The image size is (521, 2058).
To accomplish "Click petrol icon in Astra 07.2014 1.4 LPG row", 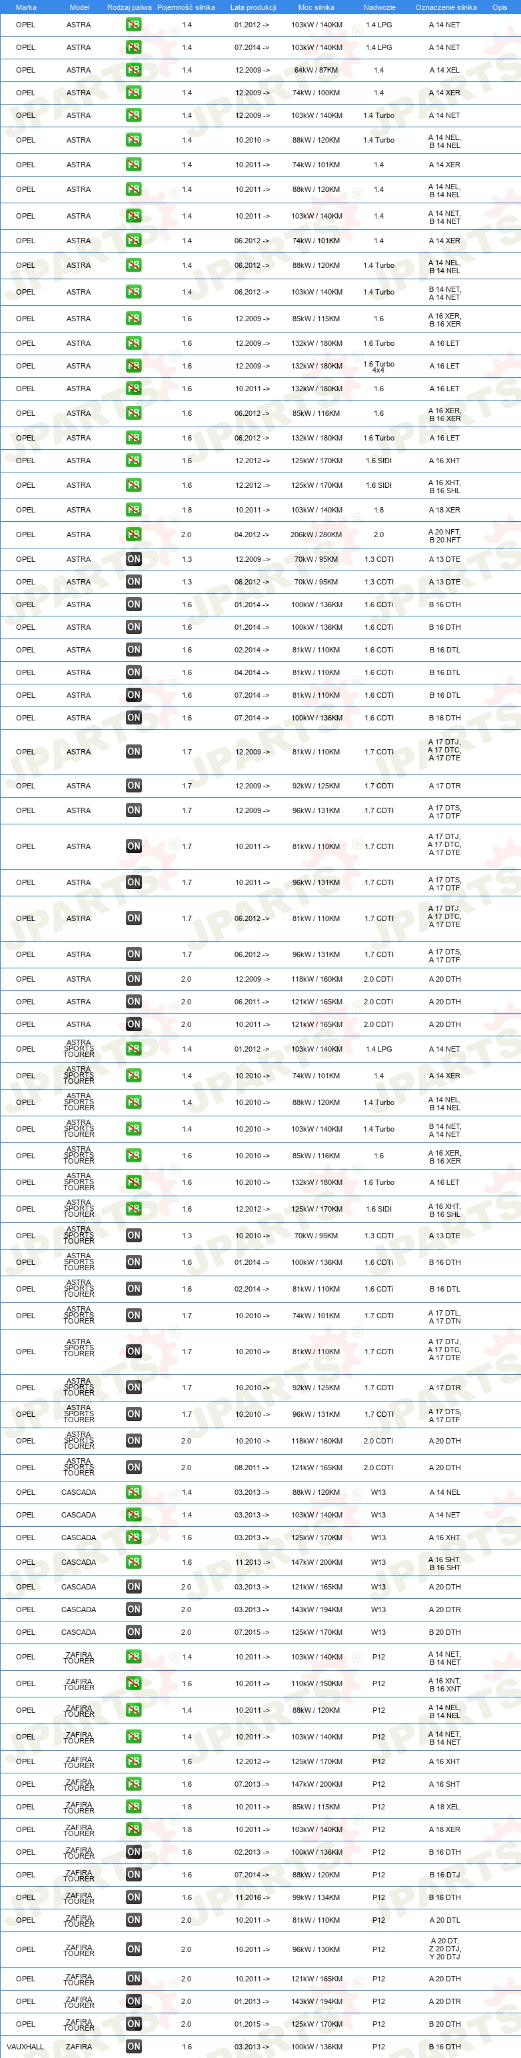I will [133, 48].
